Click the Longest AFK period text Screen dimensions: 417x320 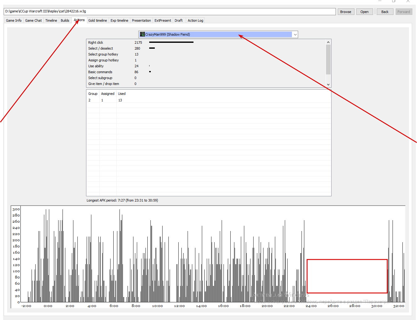tap(122, 200)
